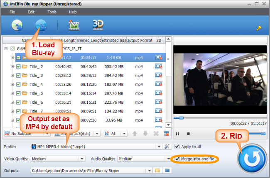Click the video preview frame
The image size is (270, 178).
coord(220,79)
